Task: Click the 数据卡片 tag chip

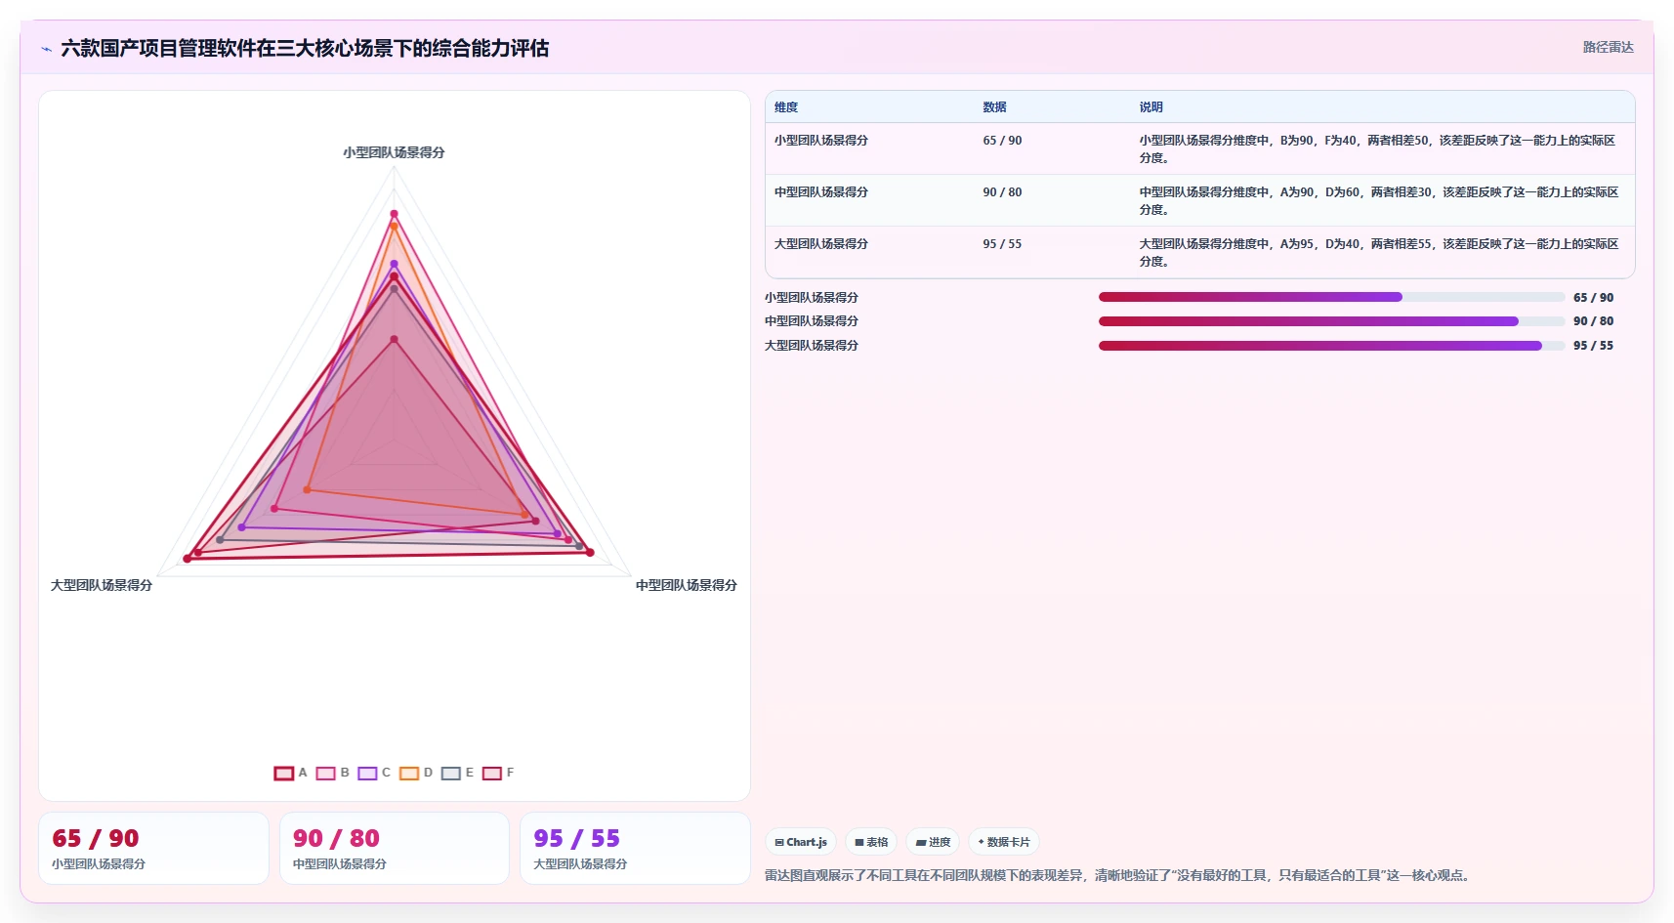Action: [1003, 842]
